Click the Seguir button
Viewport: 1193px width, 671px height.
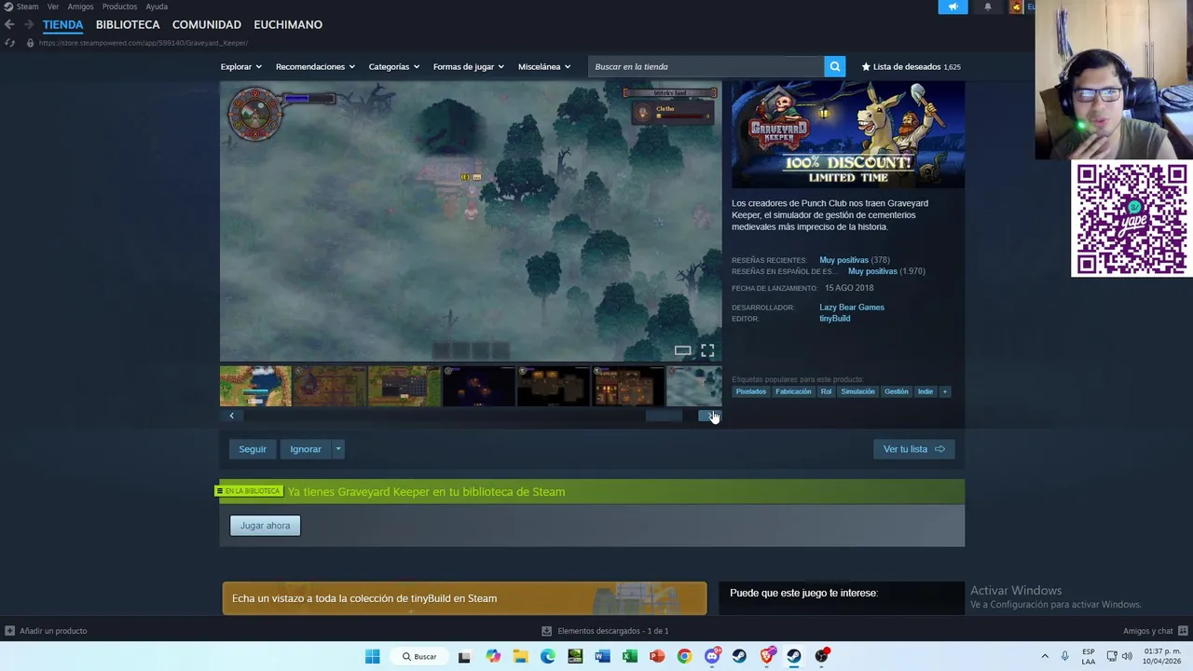point(253,449)
